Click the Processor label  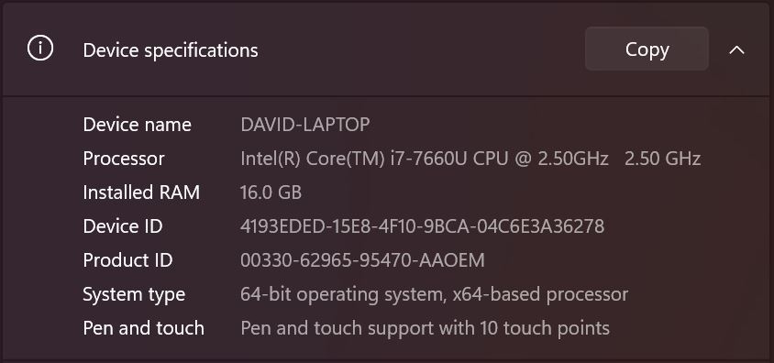pos(124,159)
